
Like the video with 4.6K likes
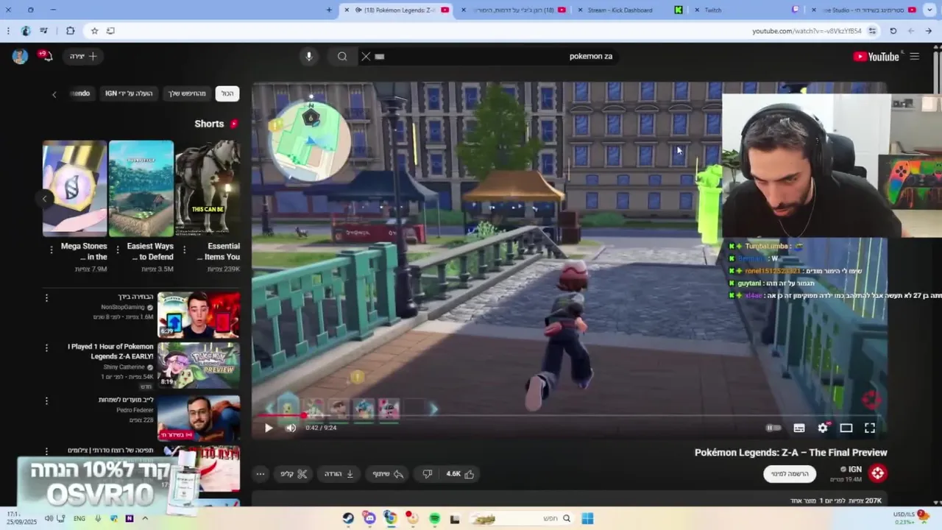pyautogui.click(x=460, y=474)
